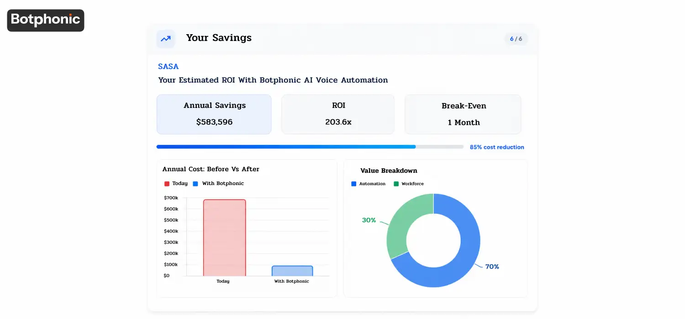Viewport: 685px width, 319px height.
Task: Click the Your Savings heading
Action: 219,38
